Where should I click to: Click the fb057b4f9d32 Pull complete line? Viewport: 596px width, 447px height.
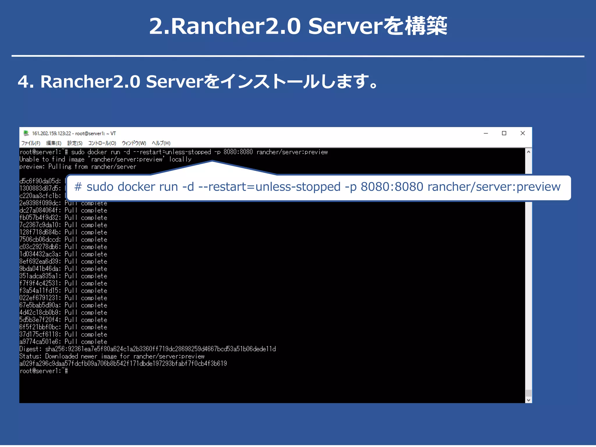coord(63,218)
